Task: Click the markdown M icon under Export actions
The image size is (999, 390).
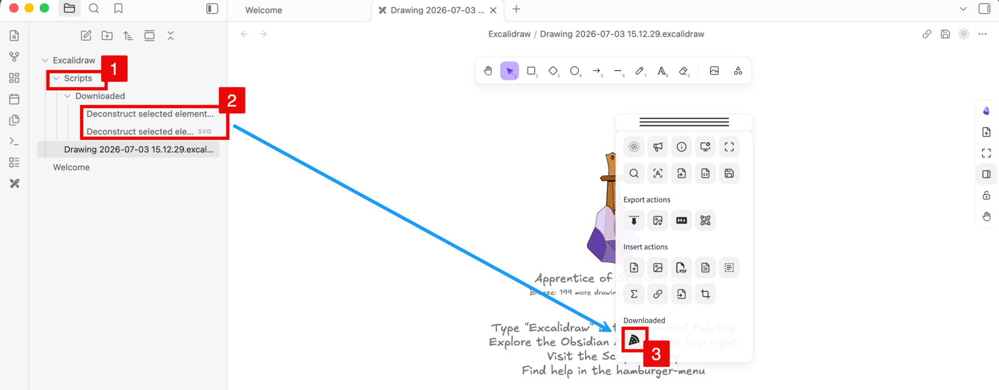Action: (x=682, y=221)
